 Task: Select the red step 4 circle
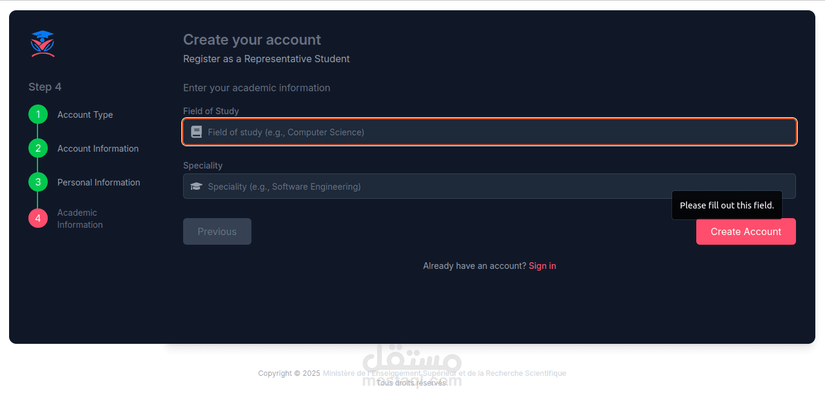pyautogui.click(x=38, y=218)
